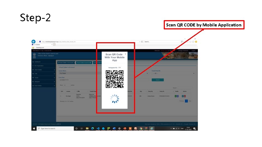The image size is (262, 147).
Task: Click the From Date DD/MM/YYYY field
Action: coord(80,80)
